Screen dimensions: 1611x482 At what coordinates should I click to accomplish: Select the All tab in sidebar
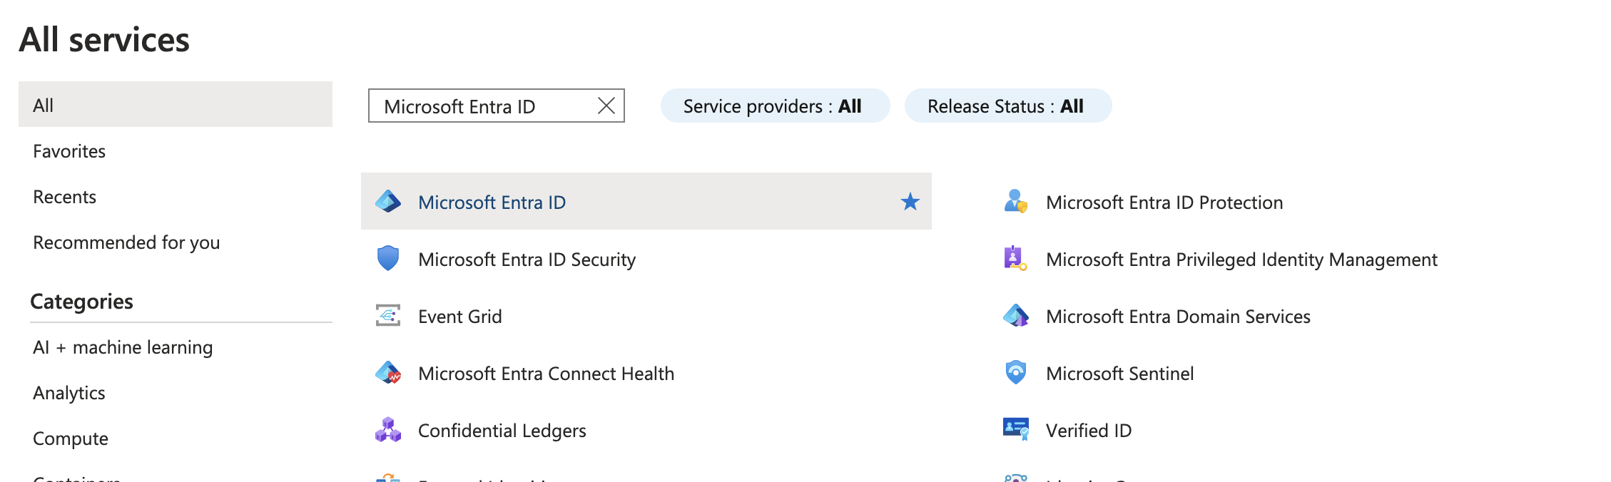pyautogui.click(x=176, y=104)
